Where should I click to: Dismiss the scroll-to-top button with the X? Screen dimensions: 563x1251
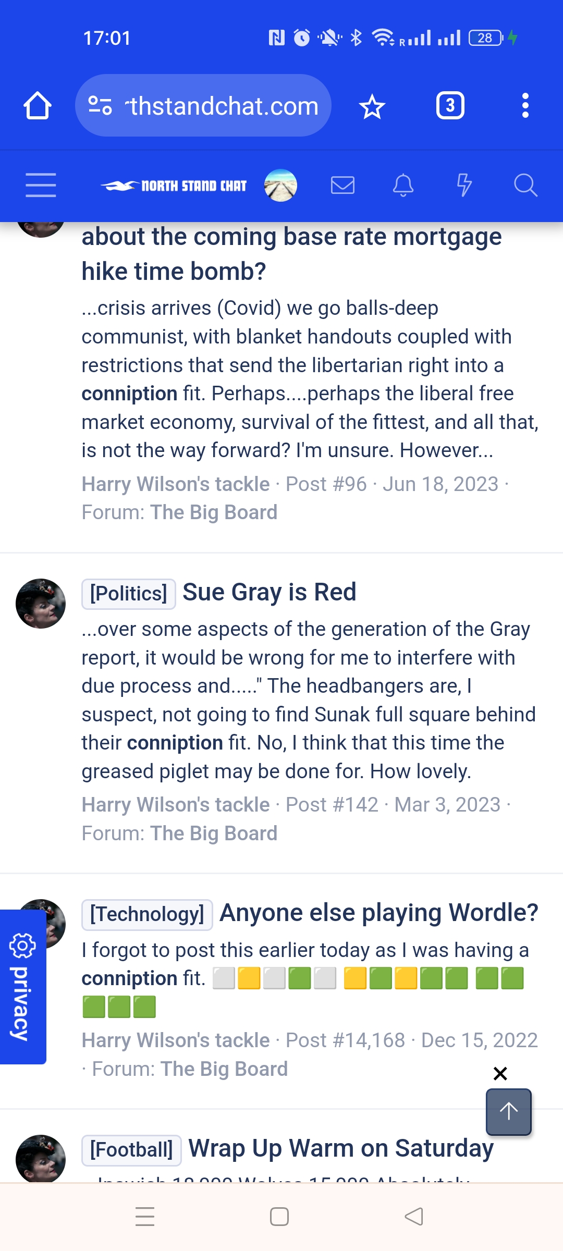[500, 1073]
